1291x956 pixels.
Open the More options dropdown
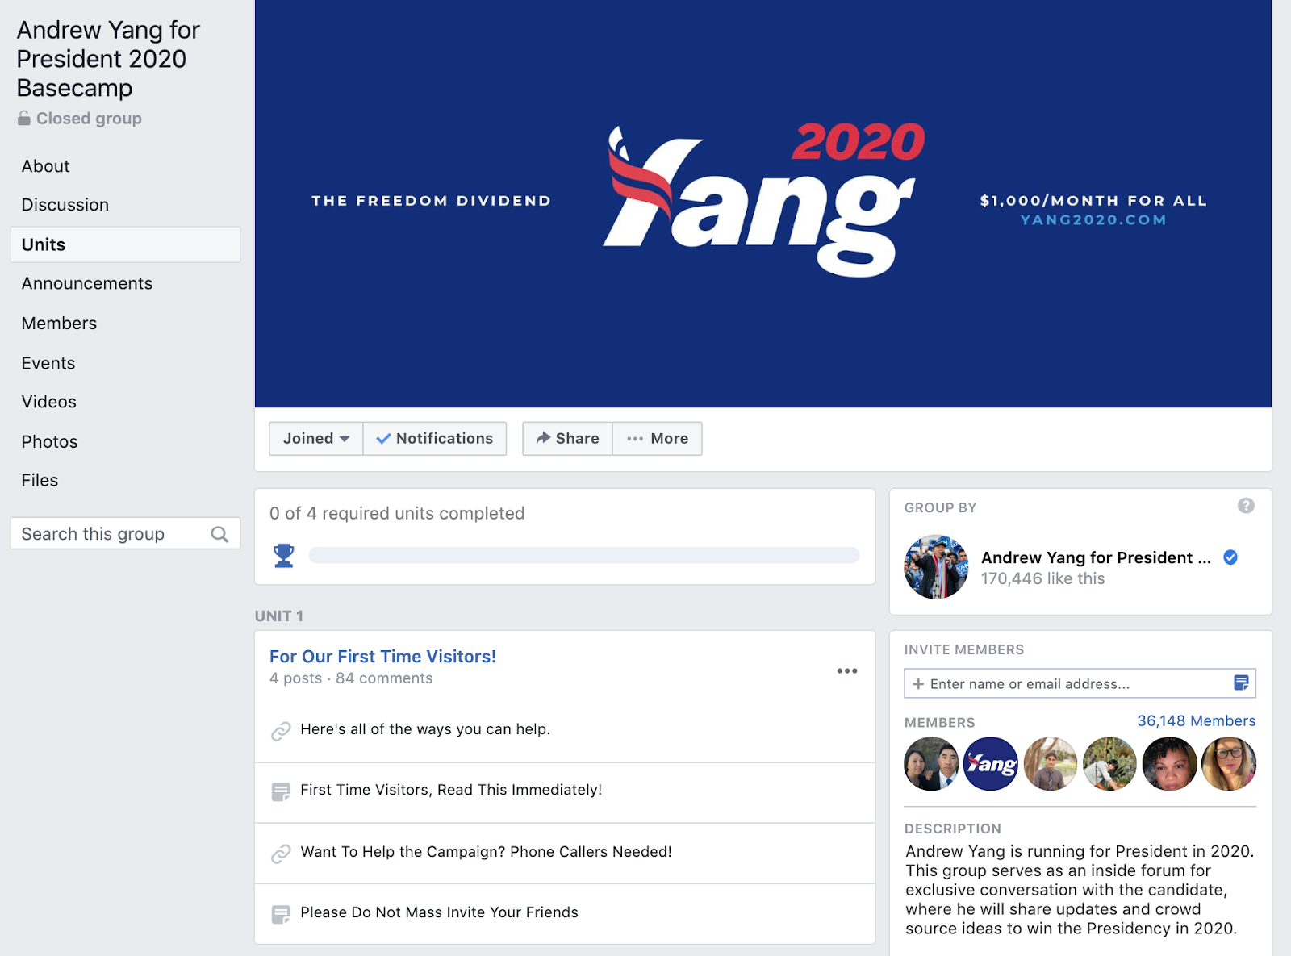[658, 439]
